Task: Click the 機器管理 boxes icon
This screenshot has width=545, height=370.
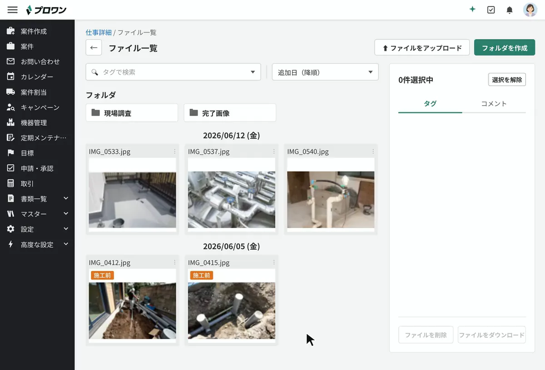Action: click(10, 122)
